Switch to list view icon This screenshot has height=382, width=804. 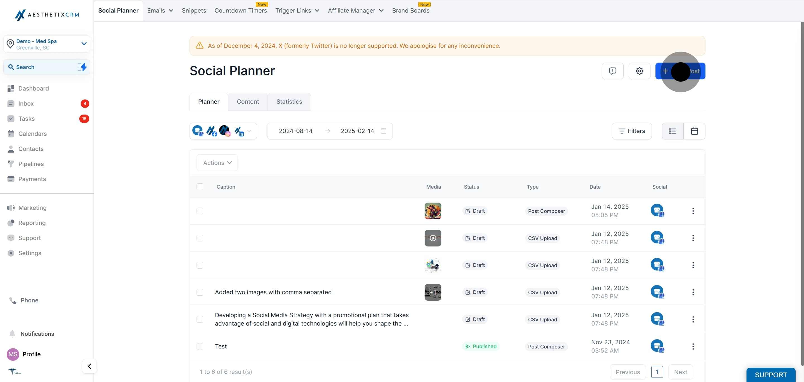pyautogui.click(x=673, y=131)
